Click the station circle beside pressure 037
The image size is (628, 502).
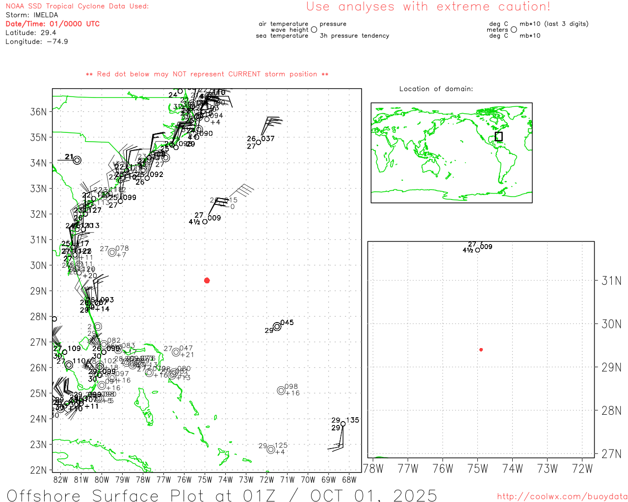(259, 143)
